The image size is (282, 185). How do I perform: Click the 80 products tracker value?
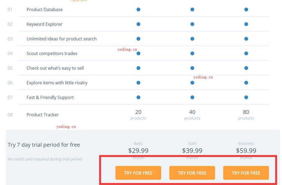pyautogui.click(x=246, y=115)
